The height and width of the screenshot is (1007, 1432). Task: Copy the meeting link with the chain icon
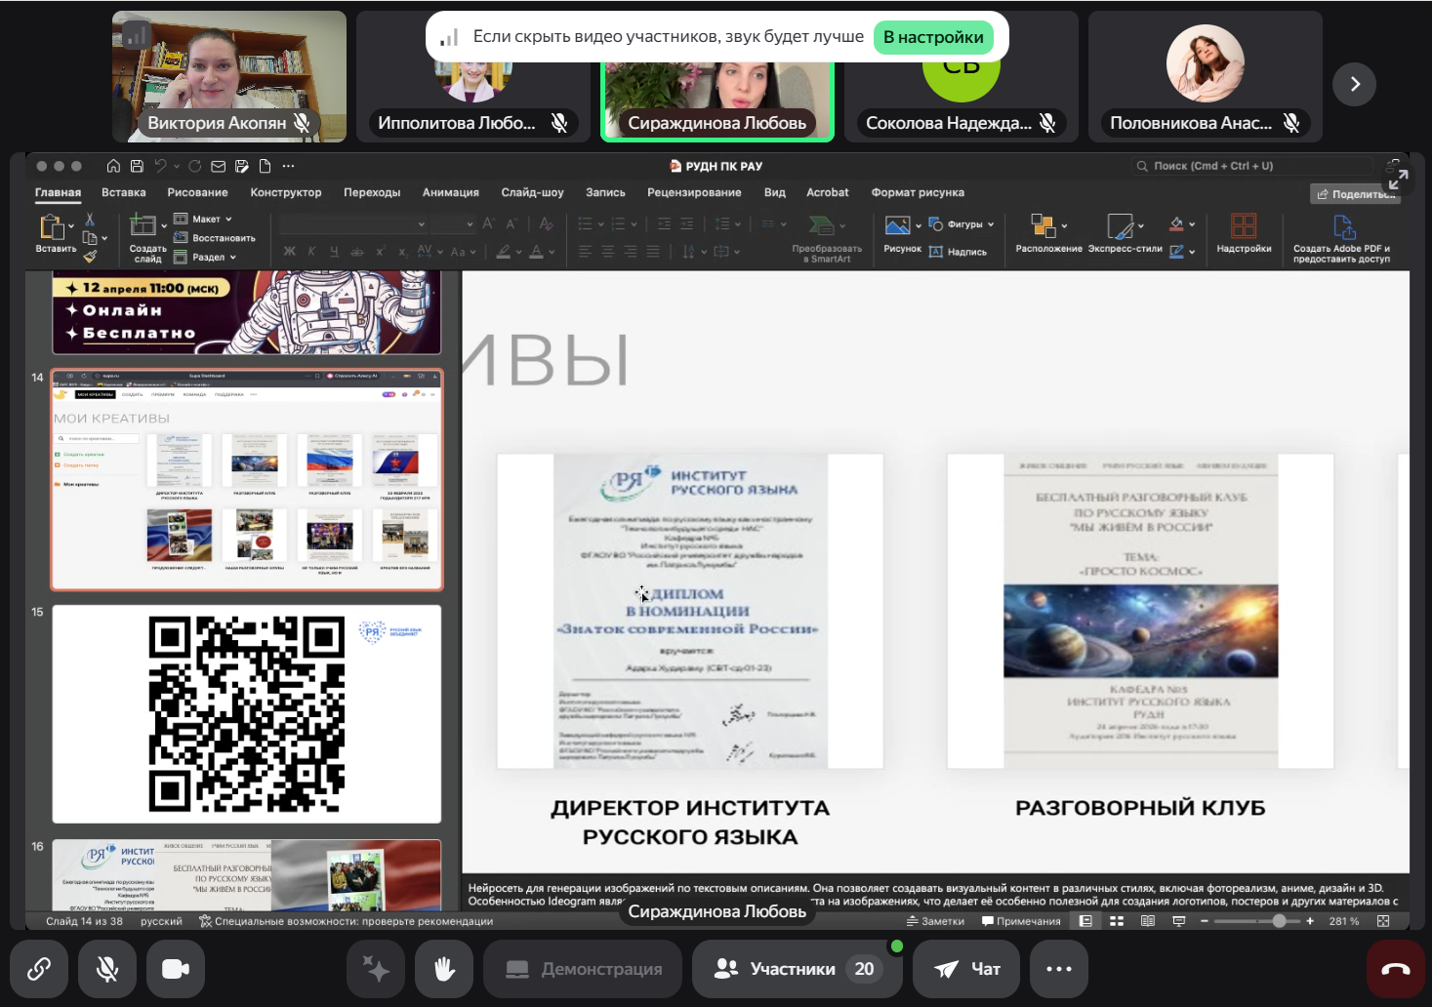(x=39, y=969)
